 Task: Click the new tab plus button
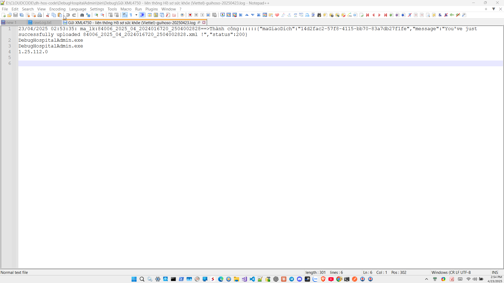click(x=486, y=9)
